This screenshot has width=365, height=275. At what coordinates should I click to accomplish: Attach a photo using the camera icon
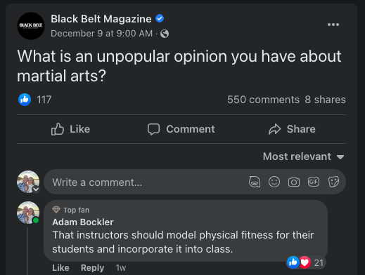click(x=294, y=182)
